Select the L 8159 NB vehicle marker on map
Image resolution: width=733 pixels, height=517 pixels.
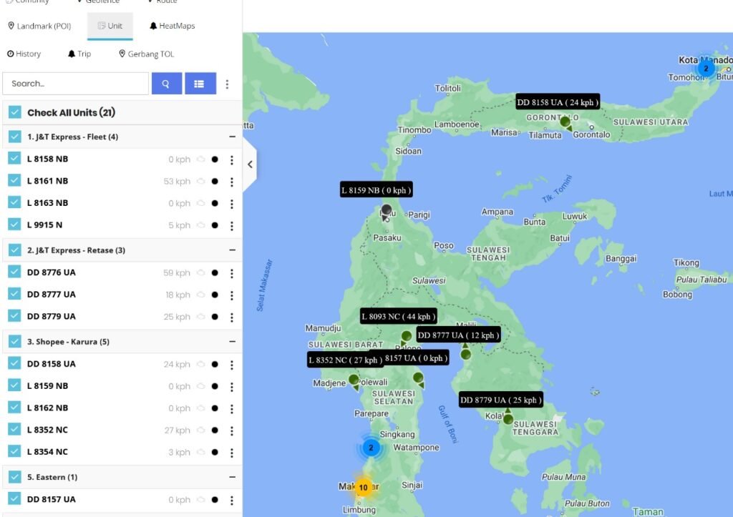pyautogui.click(x=386, y=212)
